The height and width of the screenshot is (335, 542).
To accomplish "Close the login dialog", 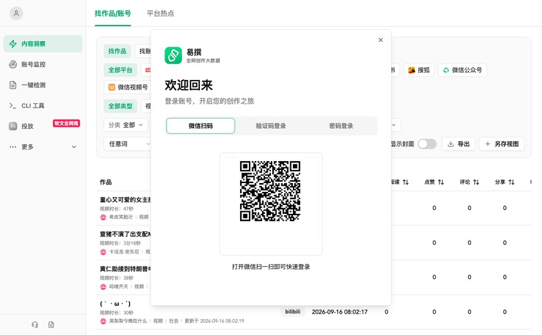I will tap(381, 40).
